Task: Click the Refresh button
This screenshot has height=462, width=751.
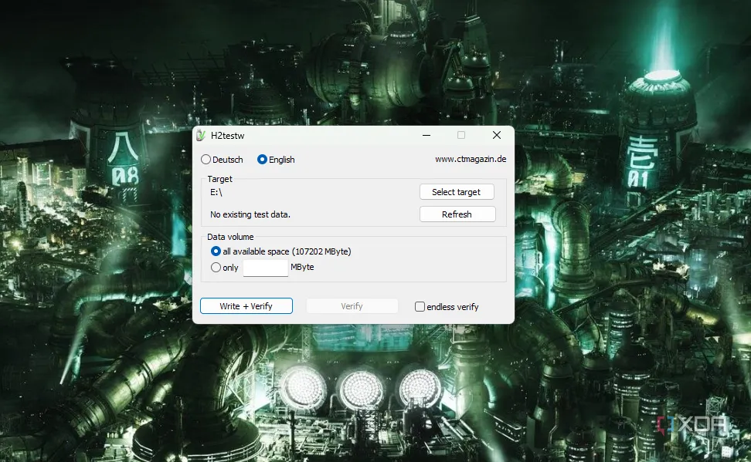Action: (x=457, y=214)
